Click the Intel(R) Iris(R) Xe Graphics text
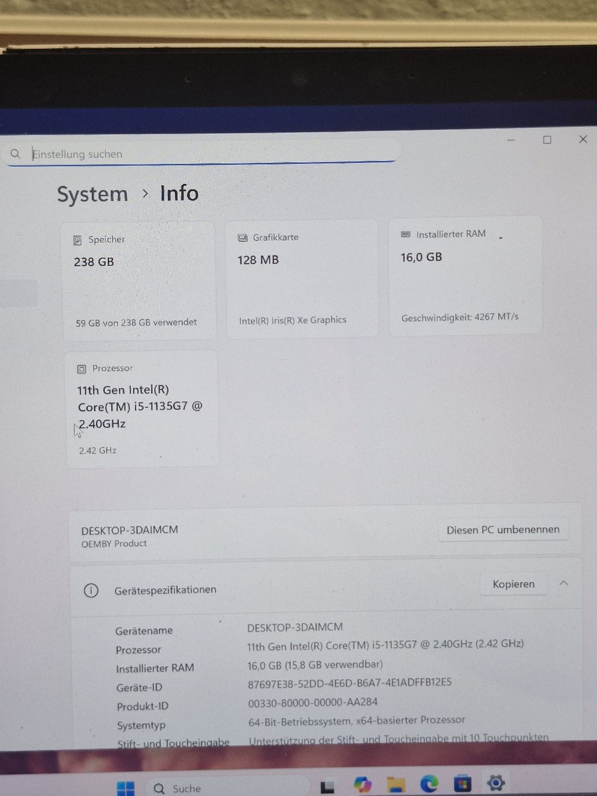This screenshot has width=597, height=796. click(293, 320)
